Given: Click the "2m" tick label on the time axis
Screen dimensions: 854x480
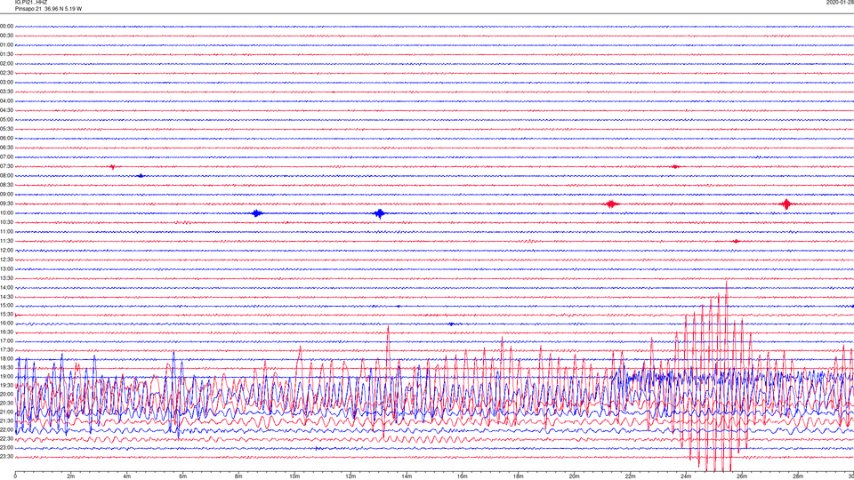Looking at the screenshot, I should [71, 476].
